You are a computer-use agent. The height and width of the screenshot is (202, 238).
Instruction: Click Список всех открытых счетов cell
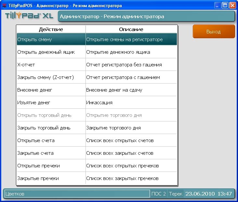point(131,140)
